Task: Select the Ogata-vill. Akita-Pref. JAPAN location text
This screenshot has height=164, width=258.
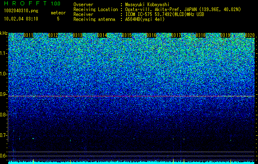Action: (183, 9)
